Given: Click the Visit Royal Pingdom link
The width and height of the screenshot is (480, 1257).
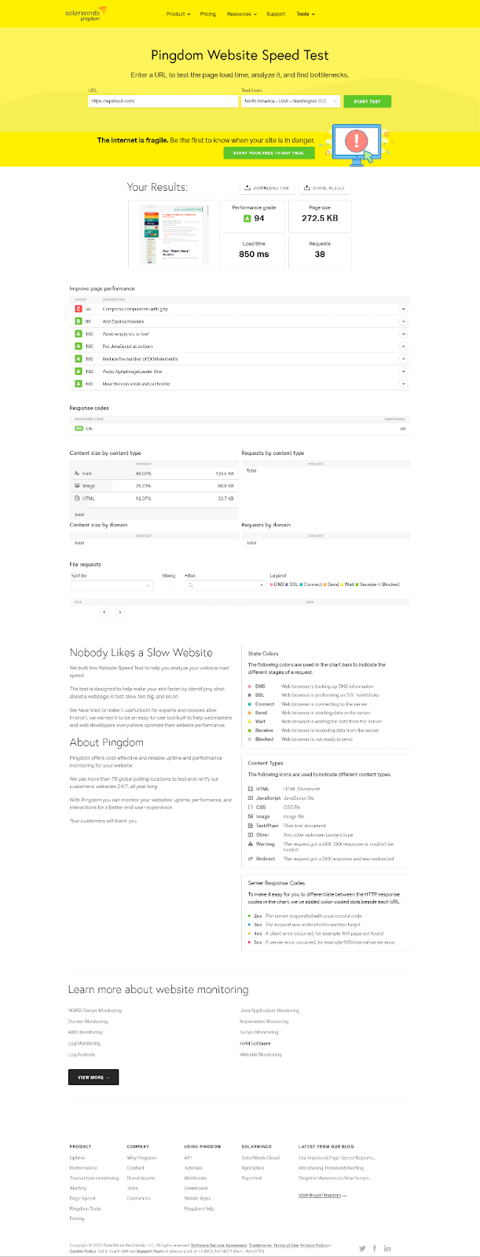Looking at the screenshot, I should tap(322, 1195).
